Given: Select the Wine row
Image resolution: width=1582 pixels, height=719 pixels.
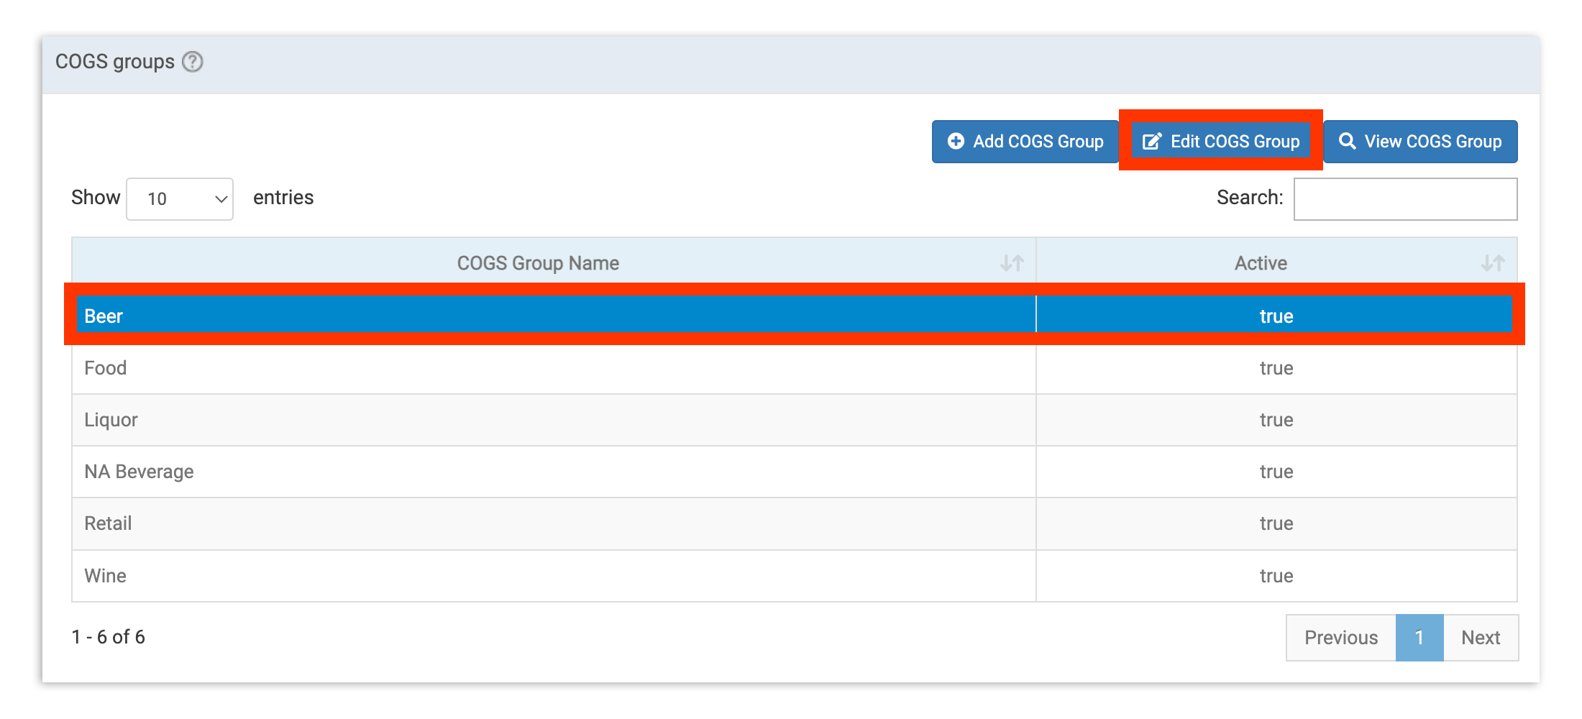Looking at the screenshot, I should click(105, 576).
